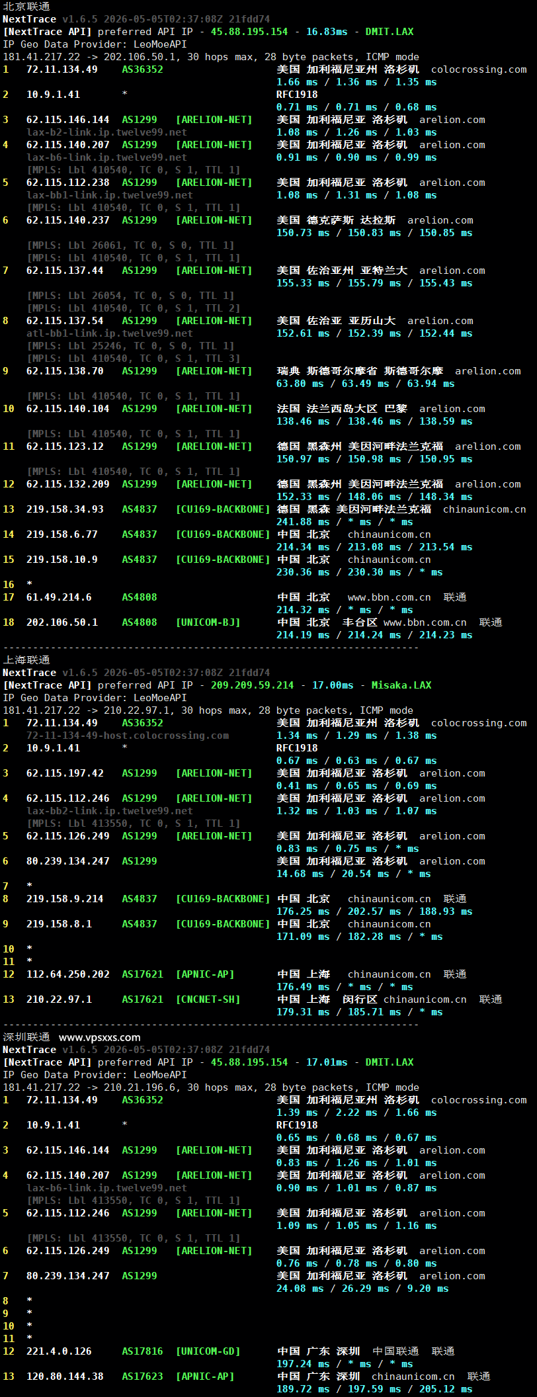537x1397 pixels.
Task: Click hostname 'lax-b2-link.ip.twelve99.net'
Action: (x=106, y=132)
